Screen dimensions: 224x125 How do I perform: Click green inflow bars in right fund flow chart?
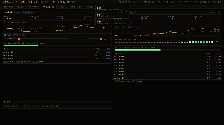[197, 42]
